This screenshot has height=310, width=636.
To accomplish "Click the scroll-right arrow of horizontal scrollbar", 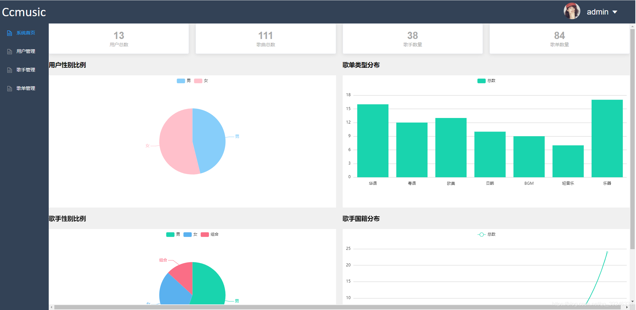I will (627, 307).
